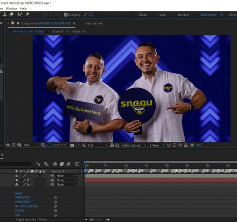Toggle Shy switch on first layer row
The height and width of the screenshot is (222, 237).
[16, 176]
